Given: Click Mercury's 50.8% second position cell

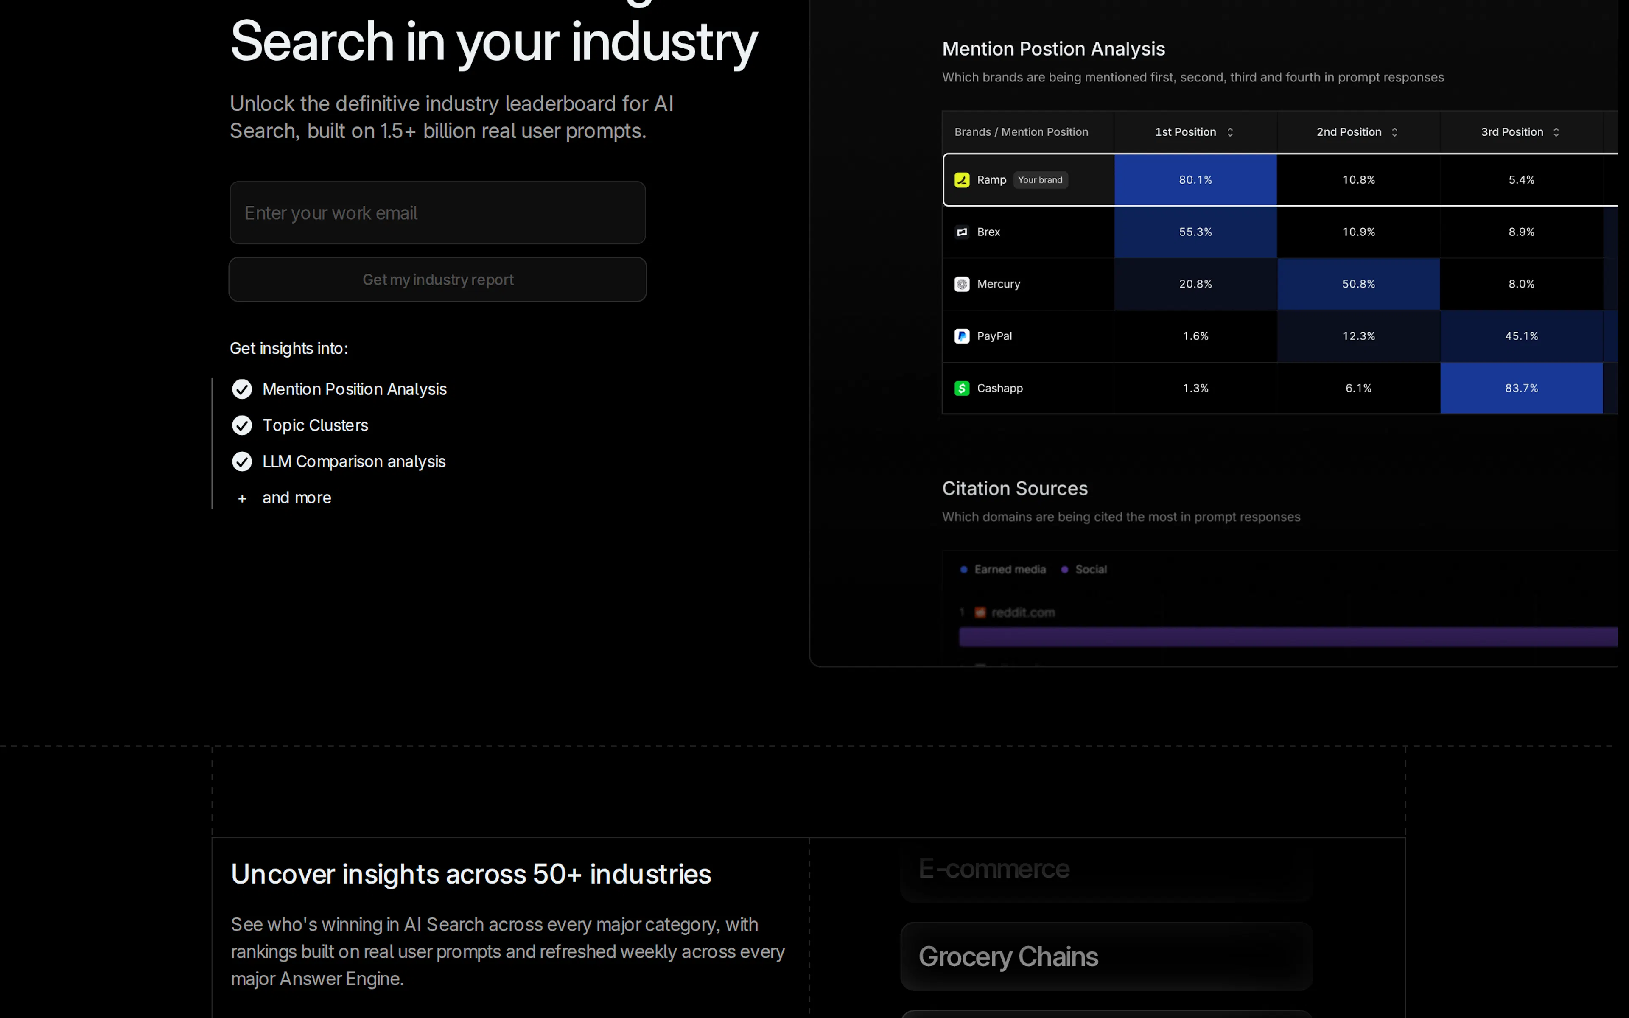Looking at the screenshot, I should [x=1358, y=284].
